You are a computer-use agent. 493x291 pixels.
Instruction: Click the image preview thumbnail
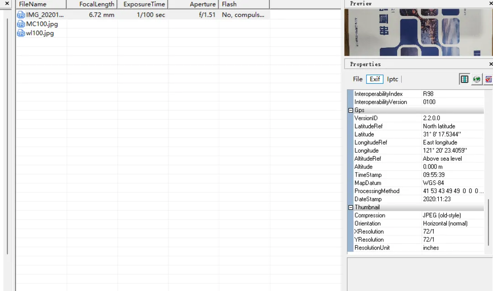(x=419, y=32)
